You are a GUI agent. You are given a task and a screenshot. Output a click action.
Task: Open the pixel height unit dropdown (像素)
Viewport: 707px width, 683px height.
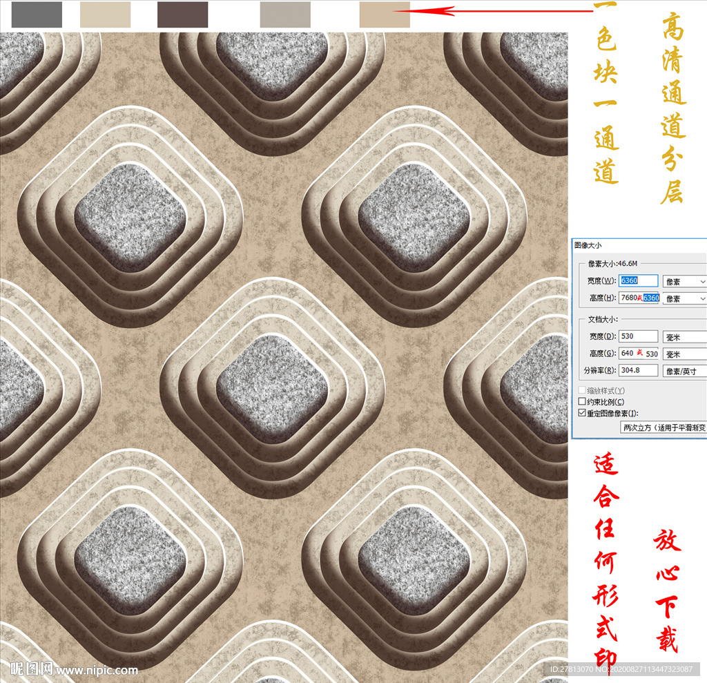[685, 298]
